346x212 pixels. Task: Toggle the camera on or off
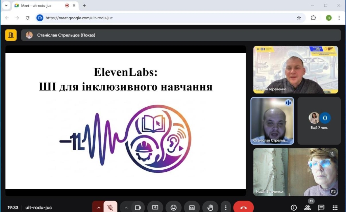138,207
